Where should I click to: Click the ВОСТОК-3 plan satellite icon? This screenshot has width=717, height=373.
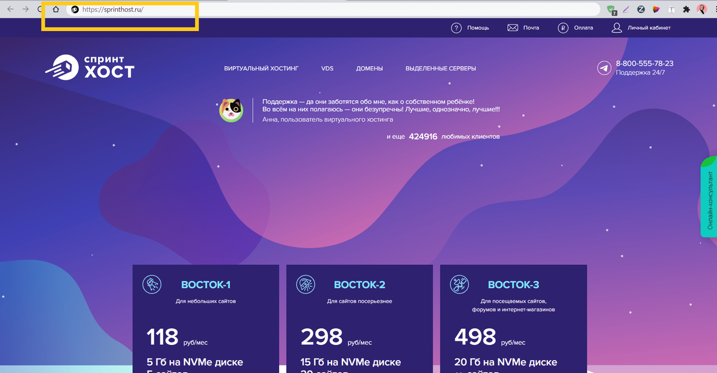click(x=459, y=285)
